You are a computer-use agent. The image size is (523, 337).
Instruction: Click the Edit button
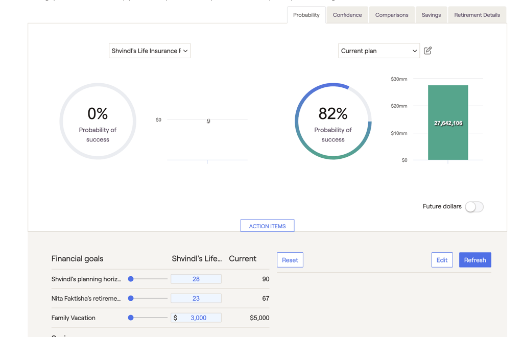click(442, 260)
